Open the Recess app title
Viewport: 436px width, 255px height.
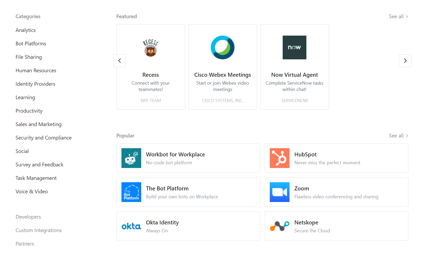click(151, 75)
